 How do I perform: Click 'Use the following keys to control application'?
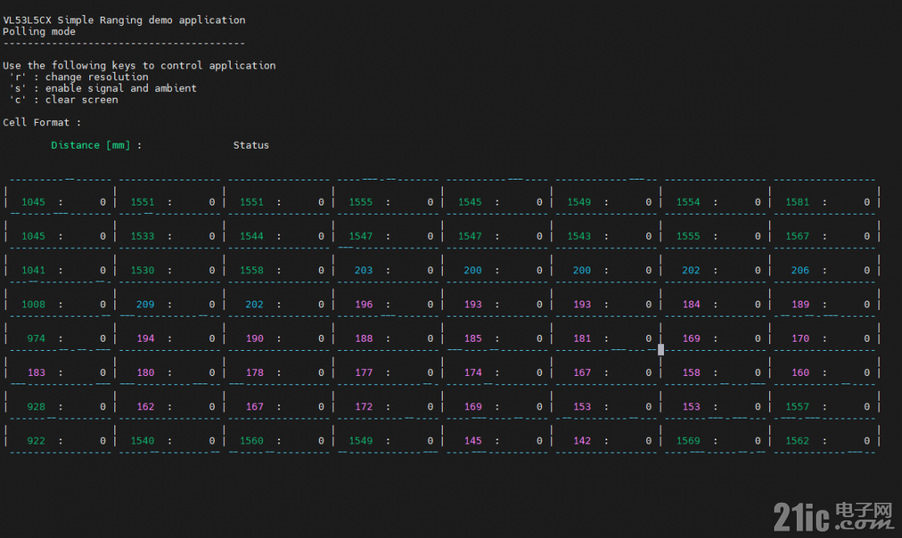139,66
